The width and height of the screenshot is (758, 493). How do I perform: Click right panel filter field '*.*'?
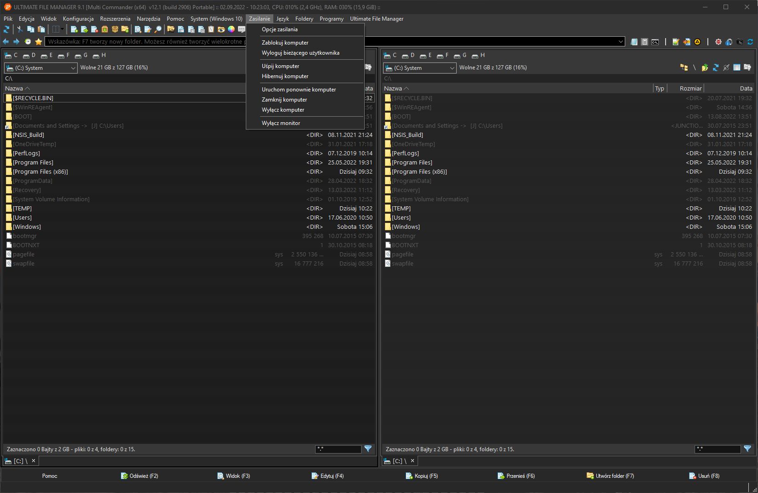click(x=718, y=449)
